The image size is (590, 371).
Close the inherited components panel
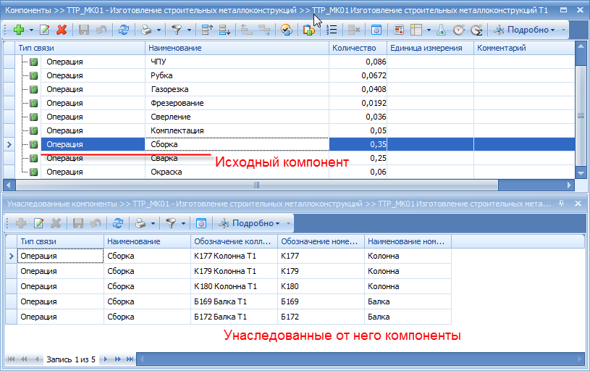(x=578, y=204)
